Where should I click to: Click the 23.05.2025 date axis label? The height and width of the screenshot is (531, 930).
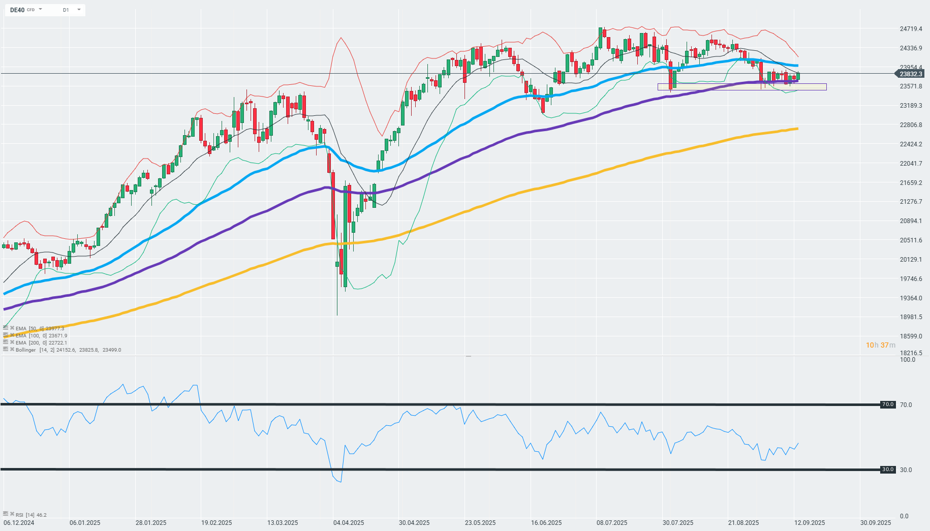pos(480,523)
